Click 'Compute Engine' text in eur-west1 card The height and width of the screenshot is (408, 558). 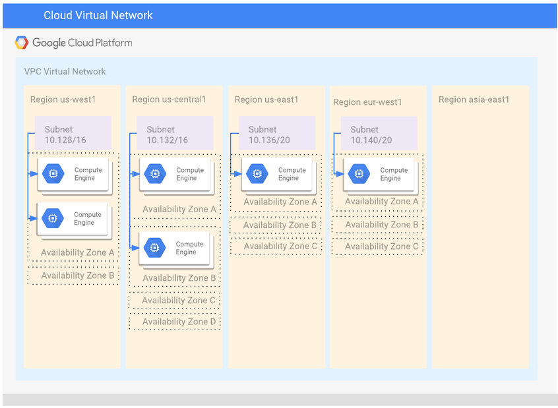point(394,174)
